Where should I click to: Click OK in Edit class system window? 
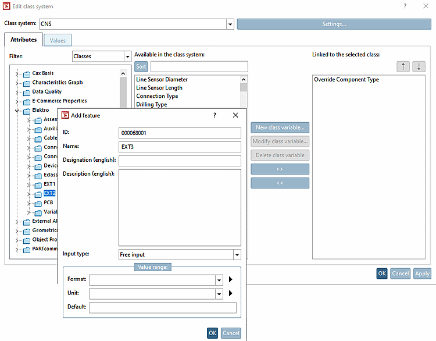pyautogui.click(x=382, y=273)
